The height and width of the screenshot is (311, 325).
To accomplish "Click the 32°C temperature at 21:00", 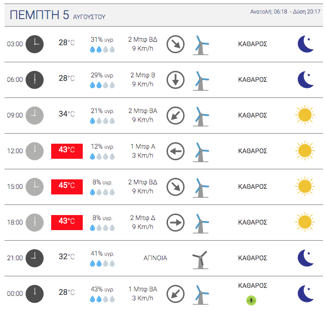I will pyautogui.click(x=67, y=257).
